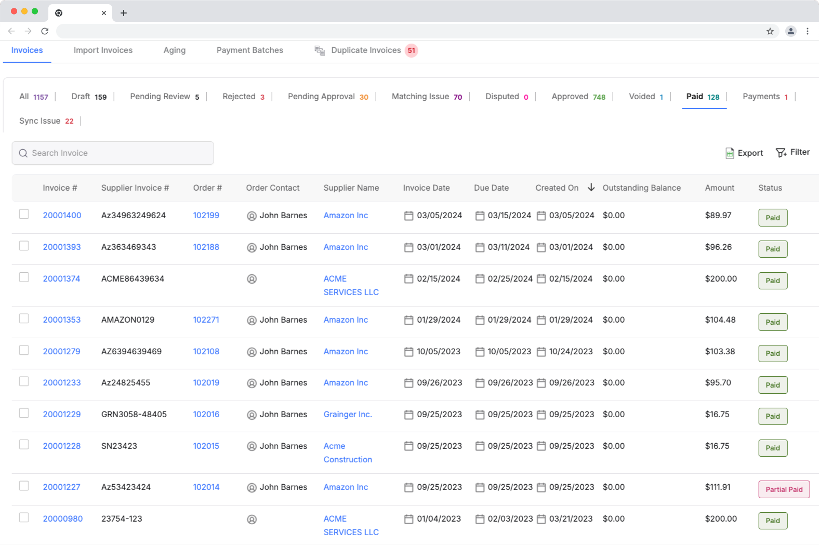Click the search magnifier icon
819x545 pixels.
[x=23, y=153]
